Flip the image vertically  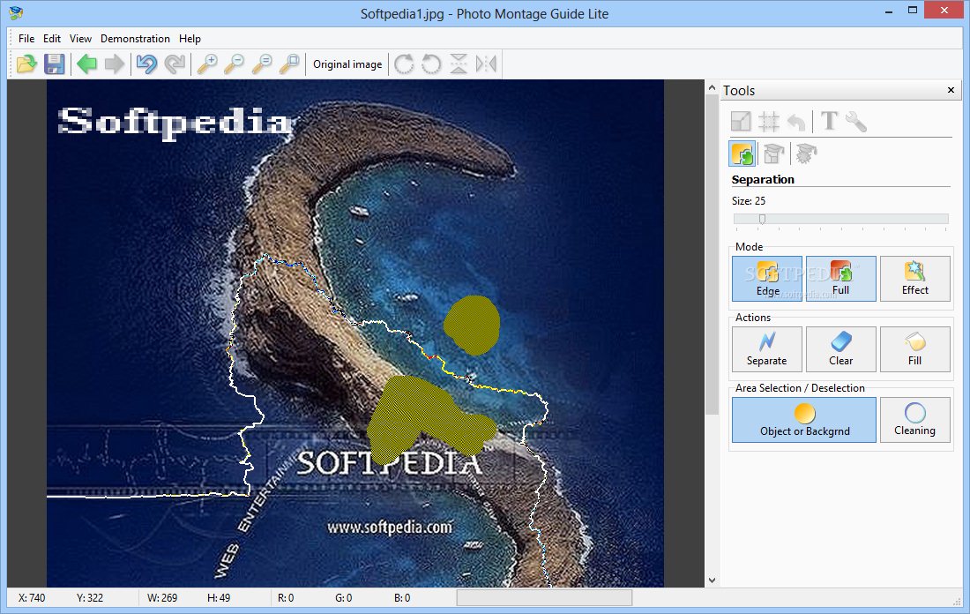[459, 64]
